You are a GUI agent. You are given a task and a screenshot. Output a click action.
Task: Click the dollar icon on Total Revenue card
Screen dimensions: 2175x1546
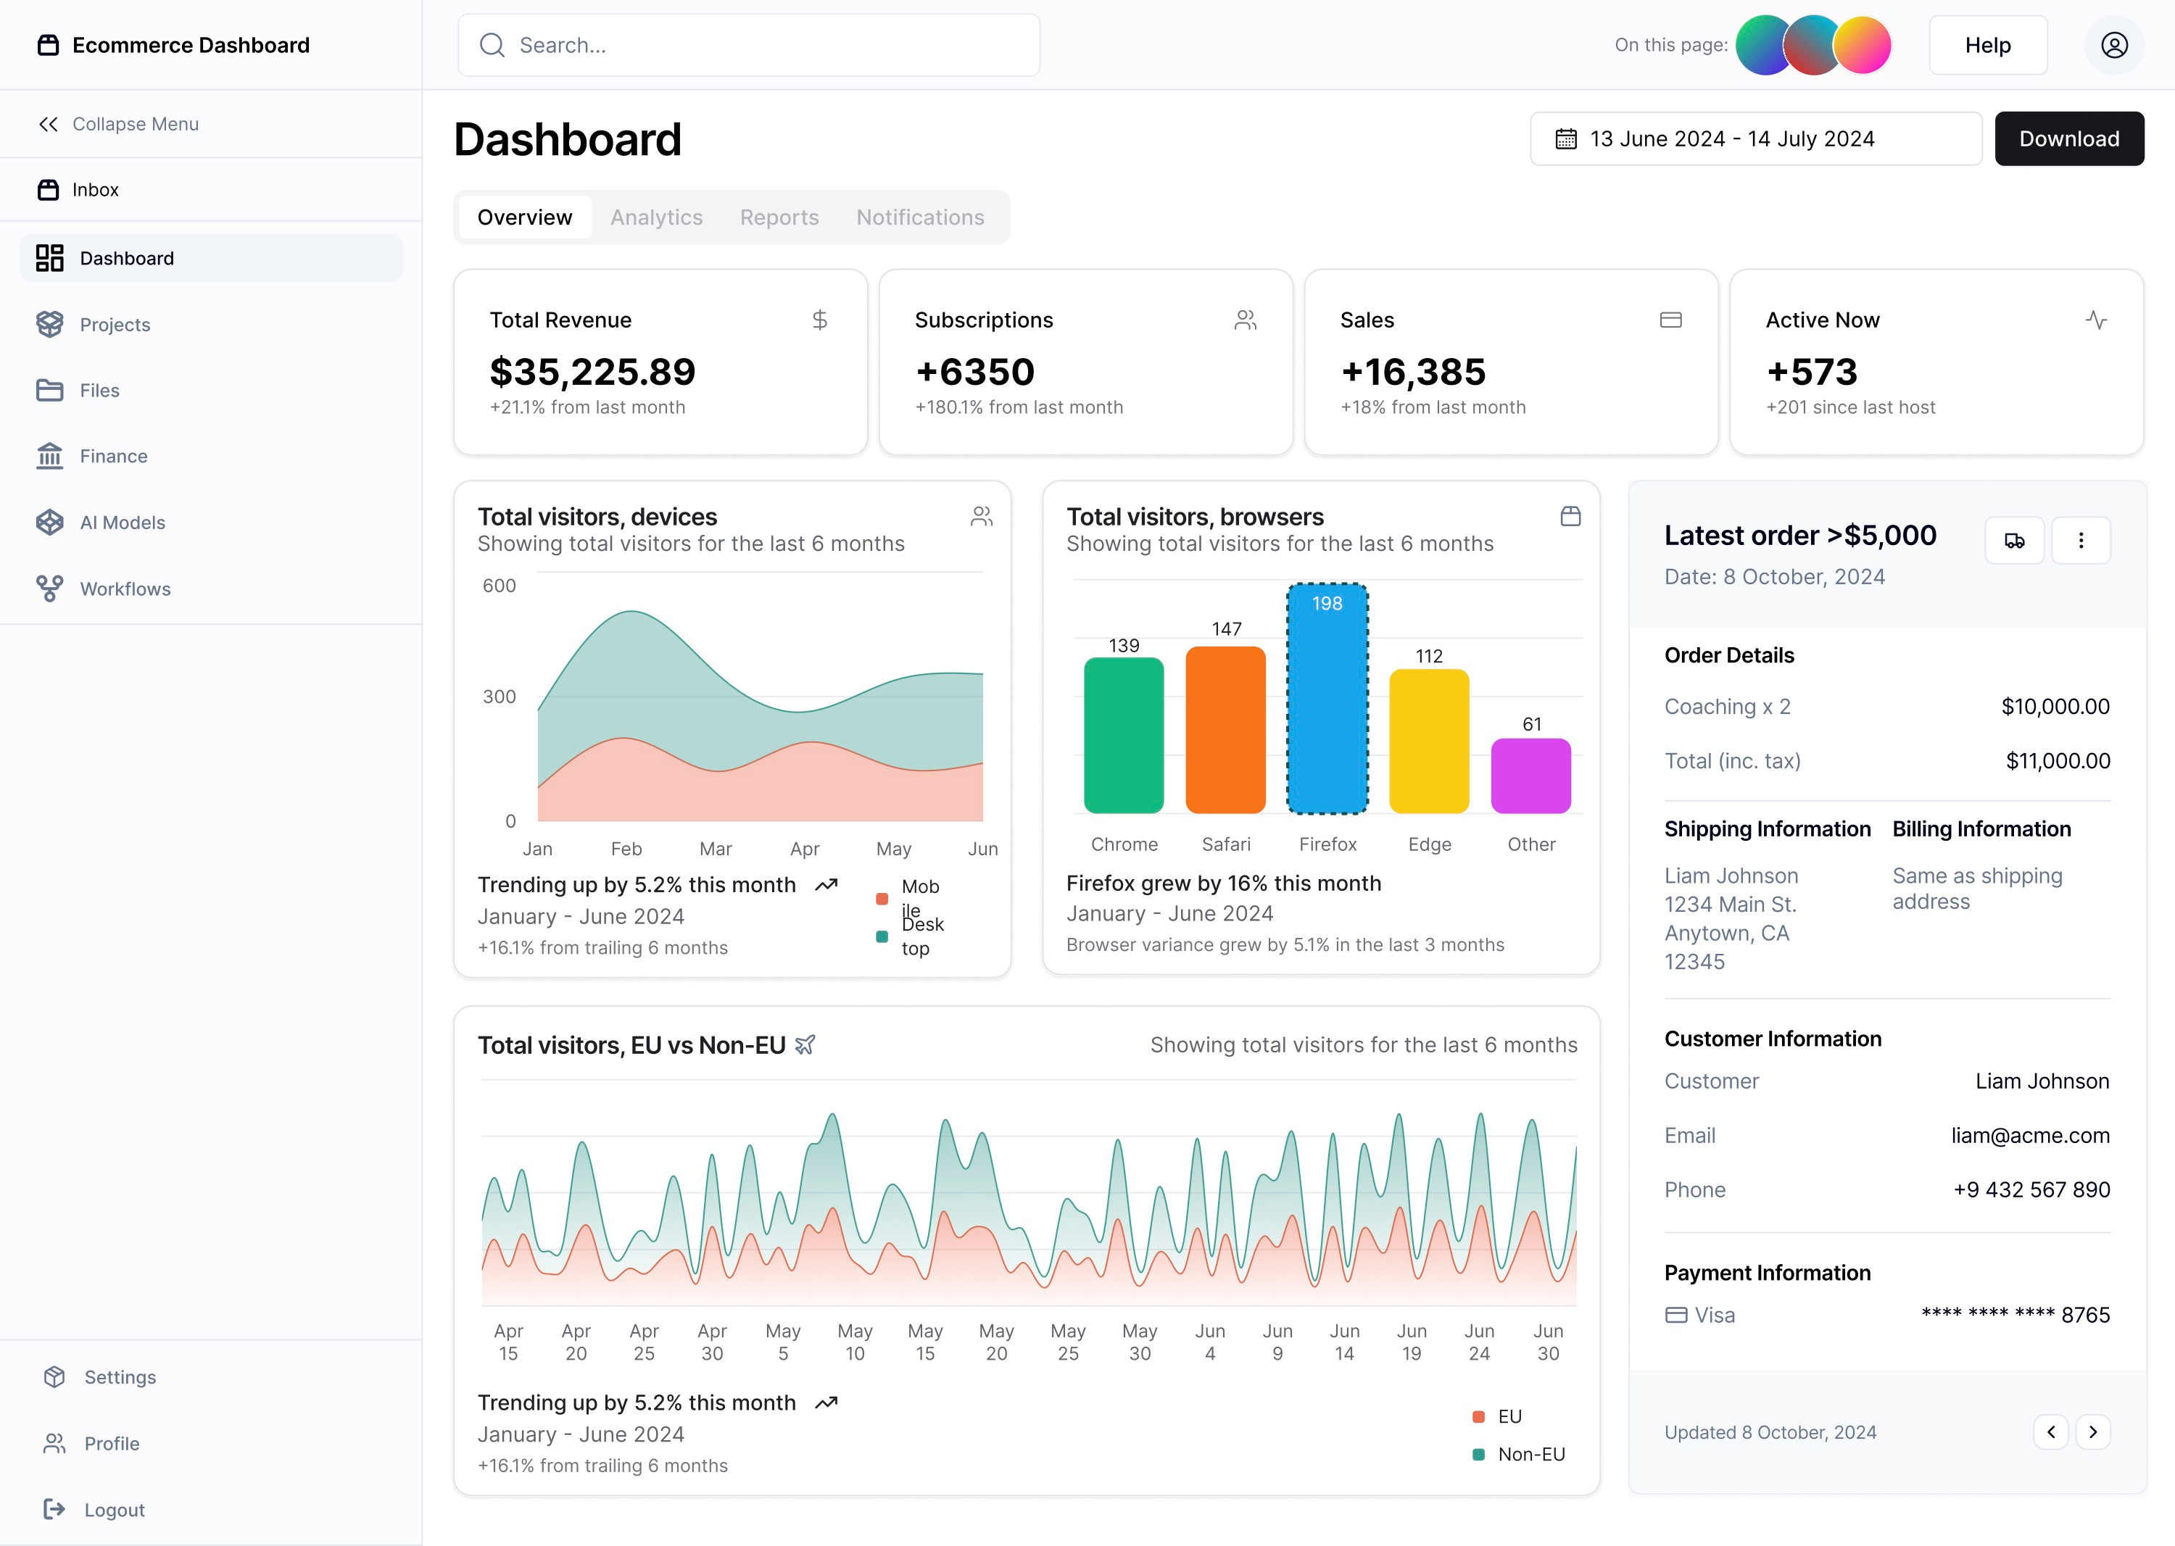point(820,320)
